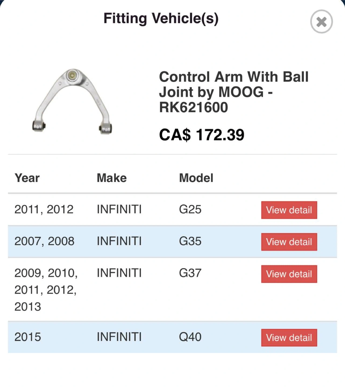View detail for the INFINITI Q40
The height and width of the screenshot is (387, 345).
coord(289,338)
